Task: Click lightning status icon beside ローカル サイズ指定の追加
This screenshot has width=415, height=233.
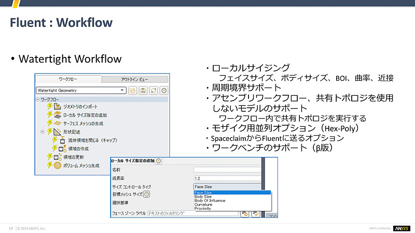Action: (50, 114)
